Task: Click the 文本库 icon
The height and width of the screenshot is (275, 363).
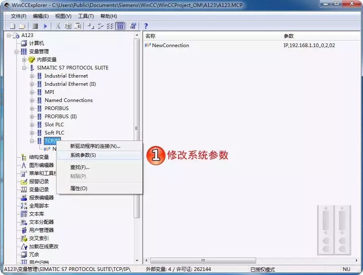Action: (24, 214)
